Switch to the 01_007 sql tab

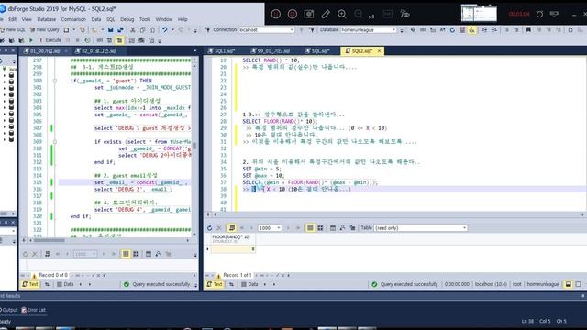click(44, 51)
